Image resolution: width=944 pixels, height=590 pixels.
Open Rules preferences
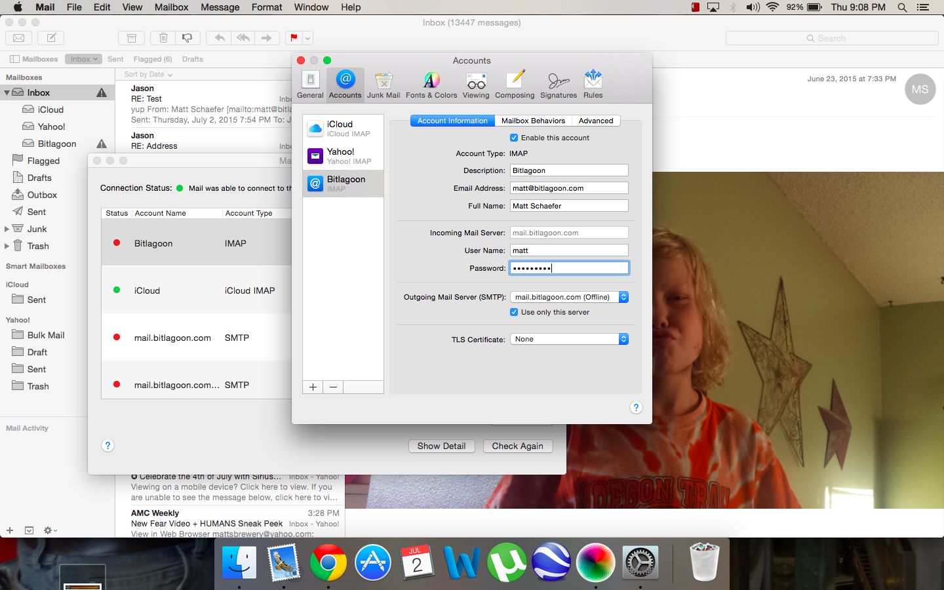(x=593, y=85)
